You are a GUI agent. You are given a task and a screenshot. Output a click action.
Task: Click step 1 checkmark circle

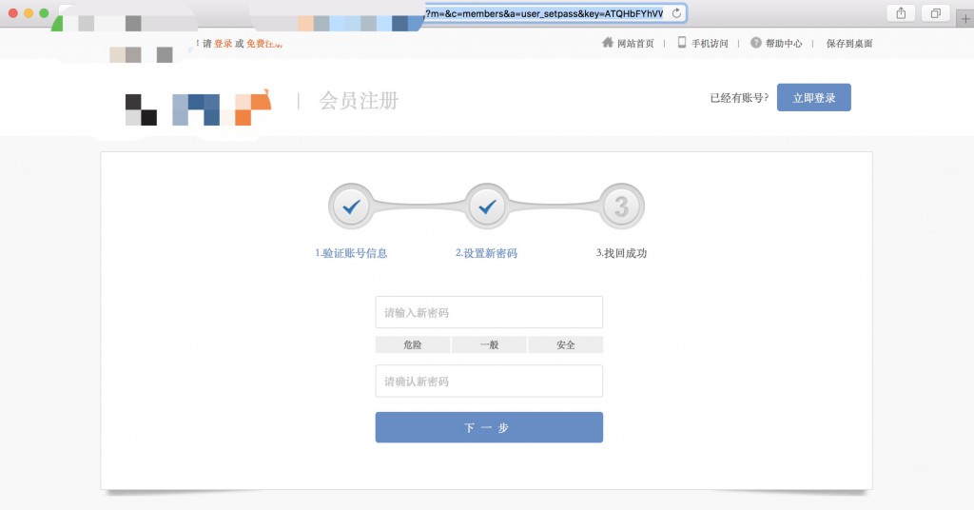click(351, 206)
